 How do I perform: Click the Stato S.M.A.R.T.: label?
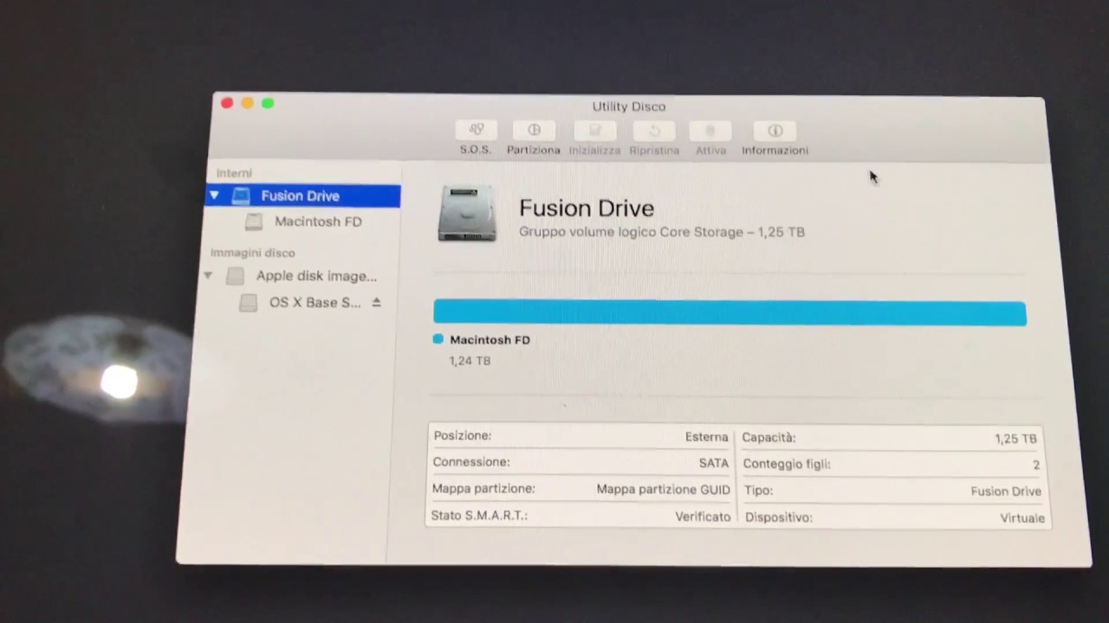[x=479, y=516]
